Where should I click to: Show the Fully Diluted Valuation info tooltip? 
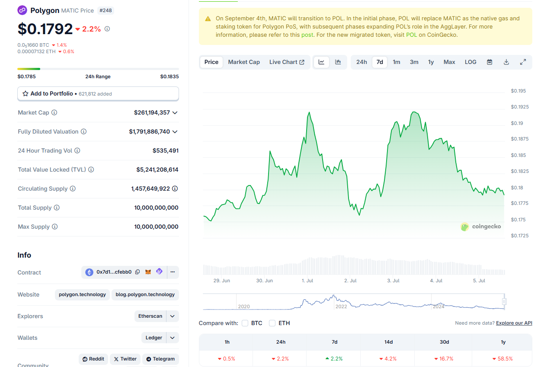(84, 131)
